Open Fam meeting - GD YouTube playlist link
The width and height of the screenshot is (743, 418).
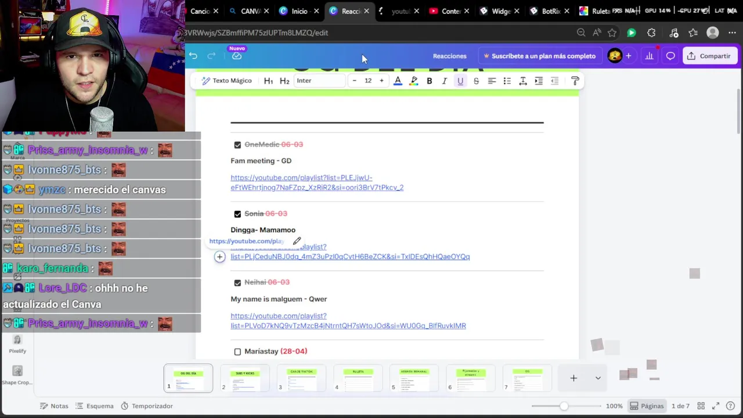[317, 182]
